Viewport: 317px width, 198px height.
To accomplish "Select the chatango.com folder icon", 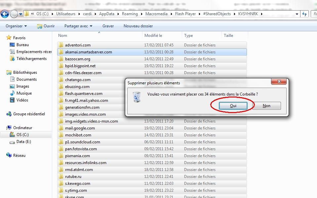I will 61,80.
